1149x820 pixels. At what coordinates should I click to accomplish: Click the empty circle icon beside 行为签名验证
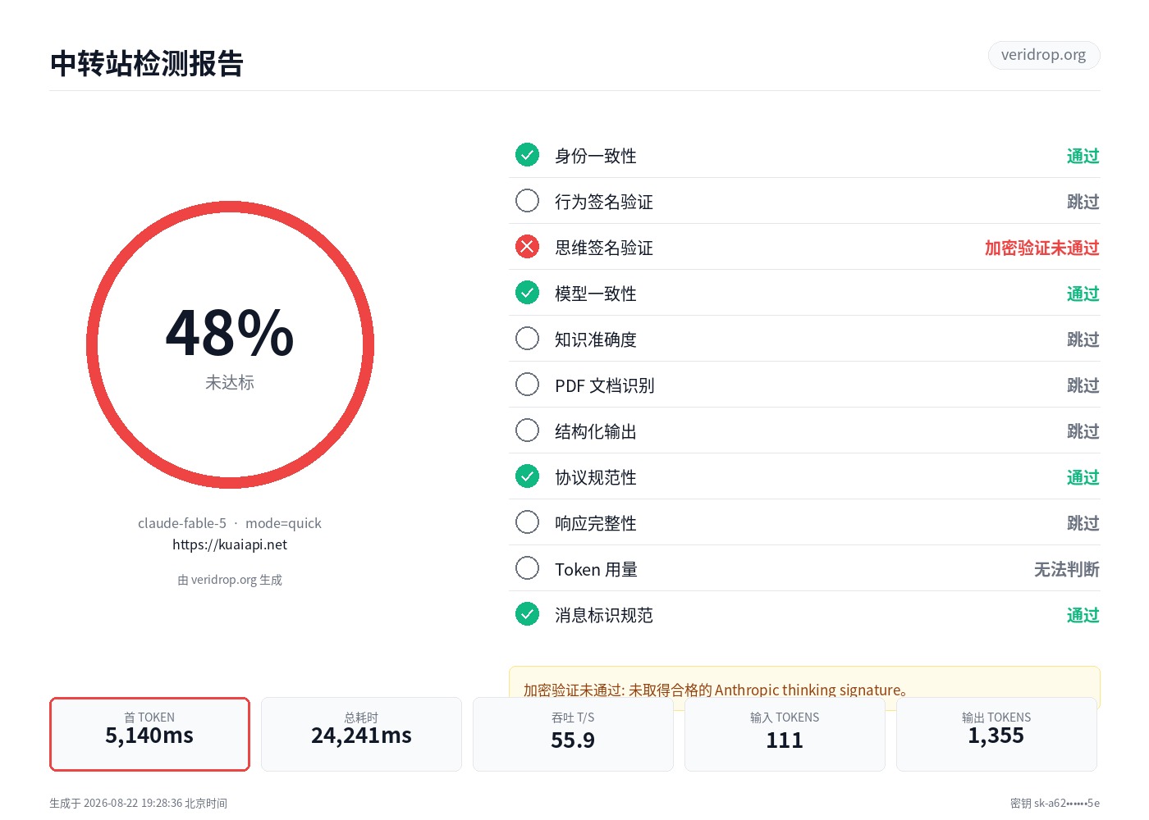point(527,201)
